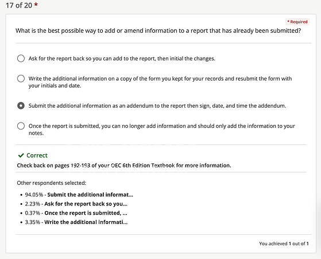Click the 'no longer add information' answer text
321x259 pixels.
pyautogui.click(x=162, y=129)
